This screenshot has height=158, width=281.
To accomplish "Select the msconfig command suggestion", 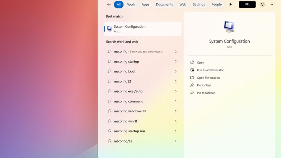I will pos(129,101).
